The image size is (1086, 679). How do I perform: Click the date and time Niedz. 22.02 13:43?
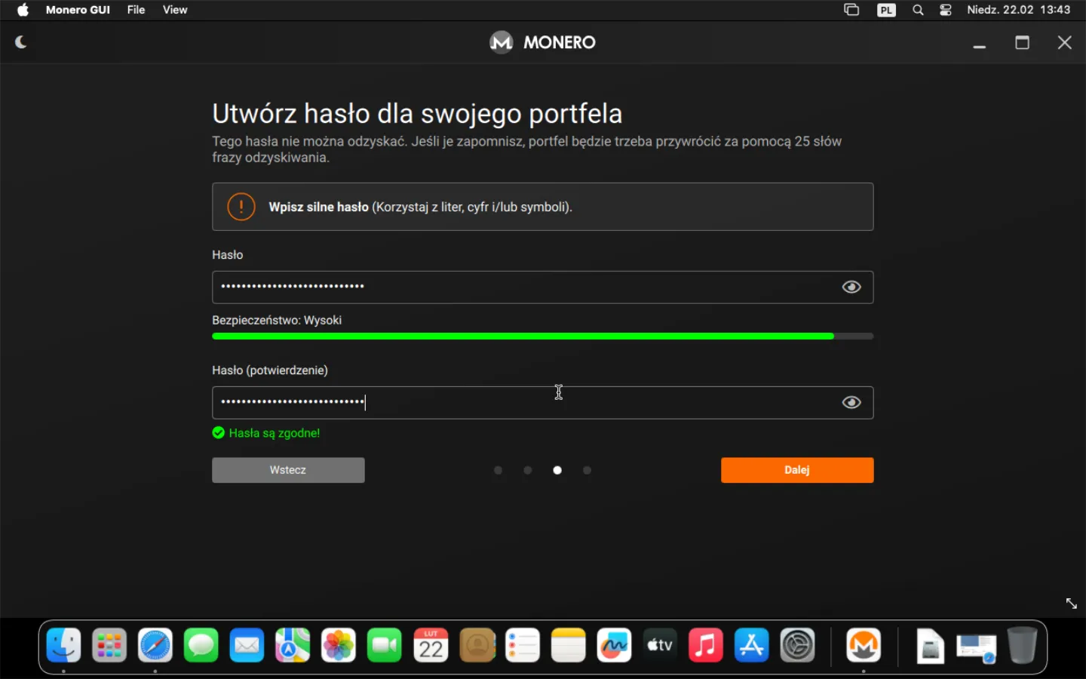[x=1019, y=10]
